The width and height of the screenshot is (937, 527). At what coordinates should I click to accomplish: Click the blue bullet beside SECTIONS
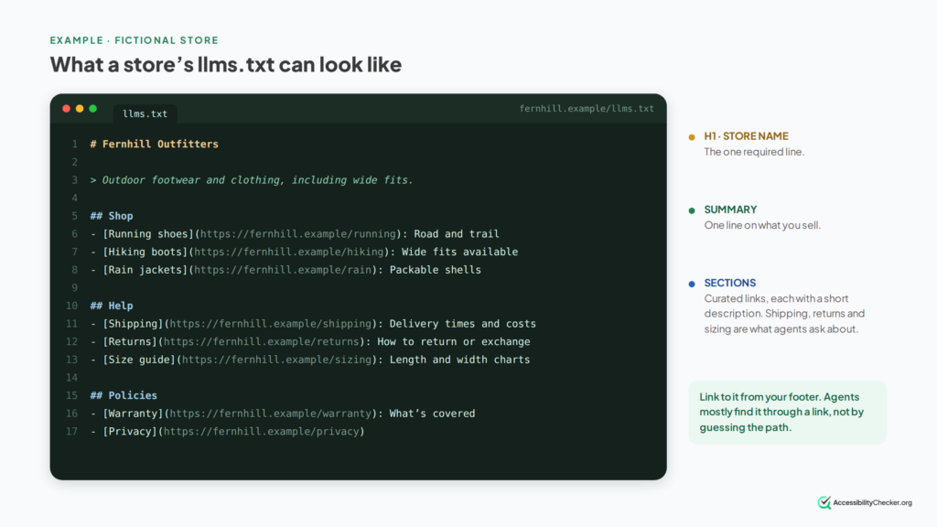pos(692,284)
